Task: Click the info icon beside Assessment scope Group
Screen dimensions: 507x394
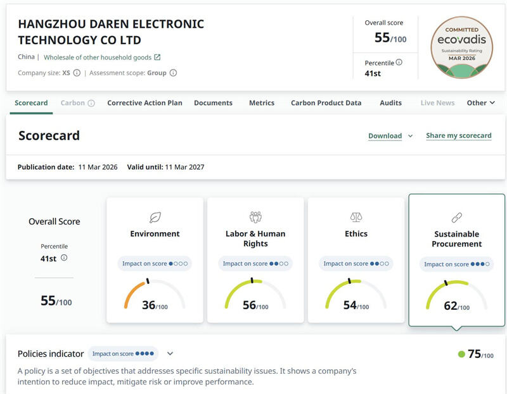Action: click(x=173, y=73)
